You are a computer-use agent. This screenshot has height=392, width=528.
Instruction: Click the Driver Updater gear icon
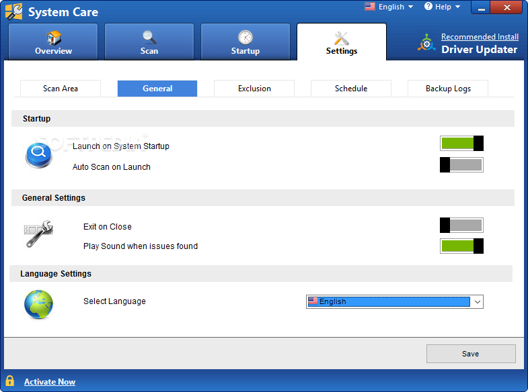point(426,43)
